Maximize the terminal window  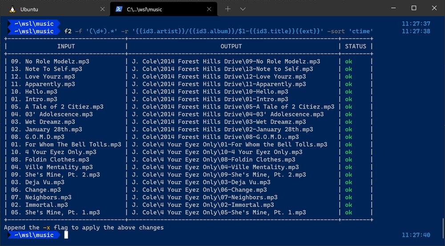pyautogui.click(x=414, y=8)
